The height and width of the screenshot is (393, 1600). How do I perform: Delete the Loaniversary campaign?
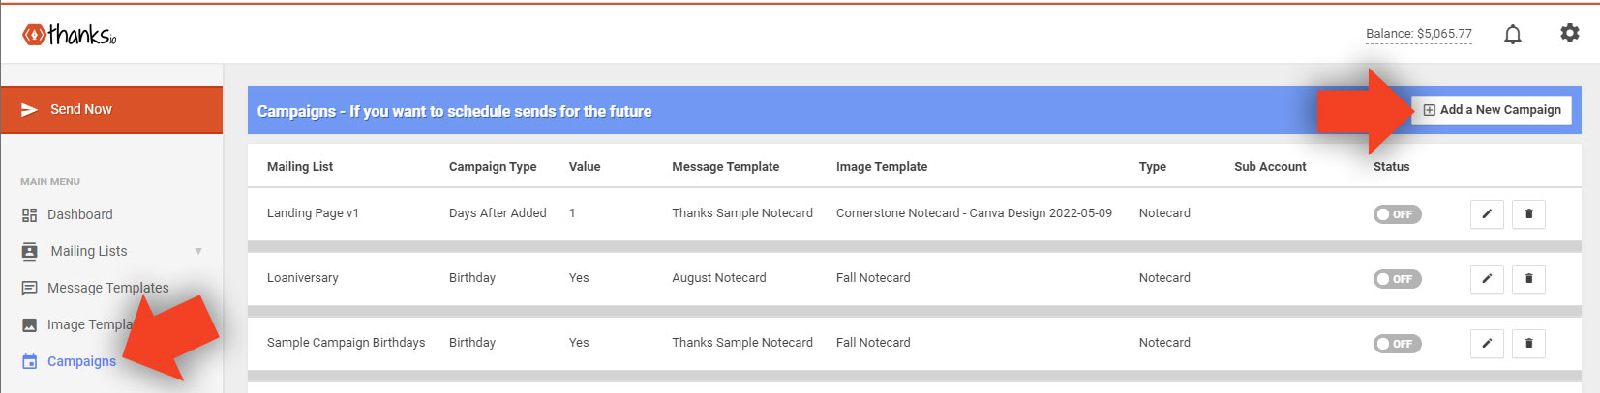pos(1528,279)
